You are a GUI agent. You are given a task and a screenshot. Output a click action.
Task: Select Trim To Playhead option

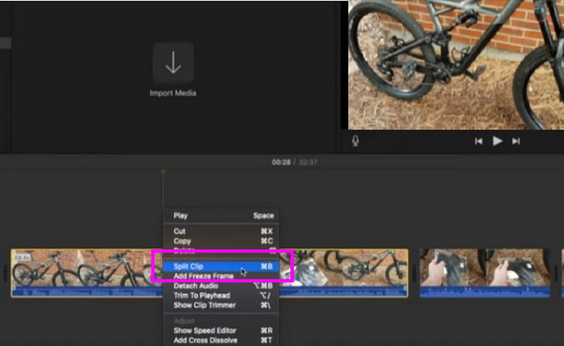(x=221, y=295)
